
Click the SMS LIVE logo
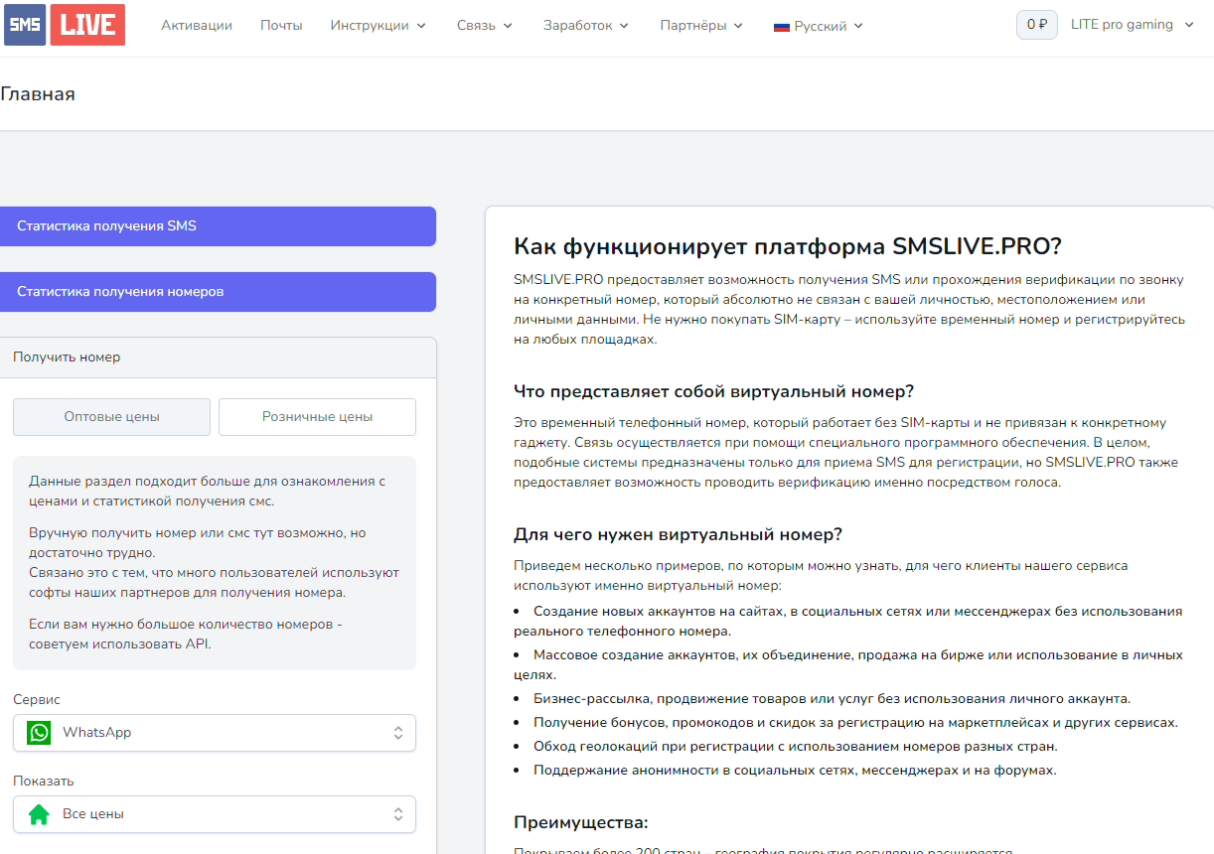click(65, 25)
